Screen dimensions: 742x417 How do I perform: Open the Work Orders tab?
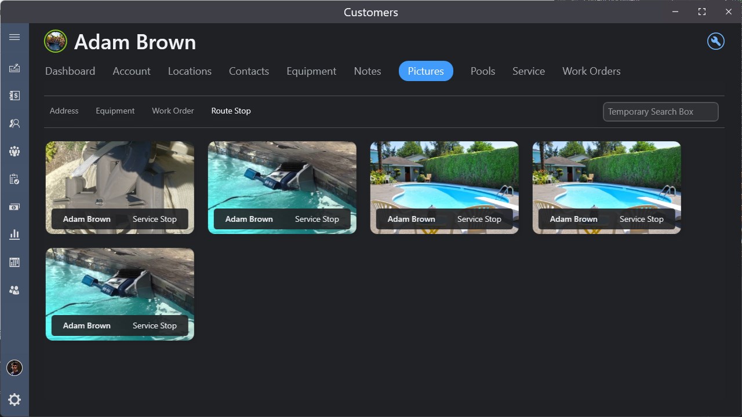(x=591, y=71)
